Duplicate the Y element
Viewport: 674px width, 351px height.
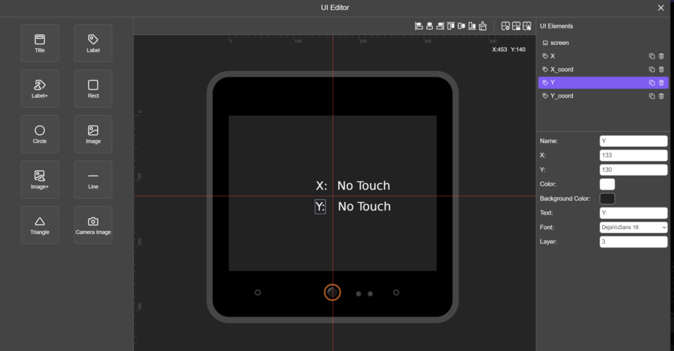[652, 83]
